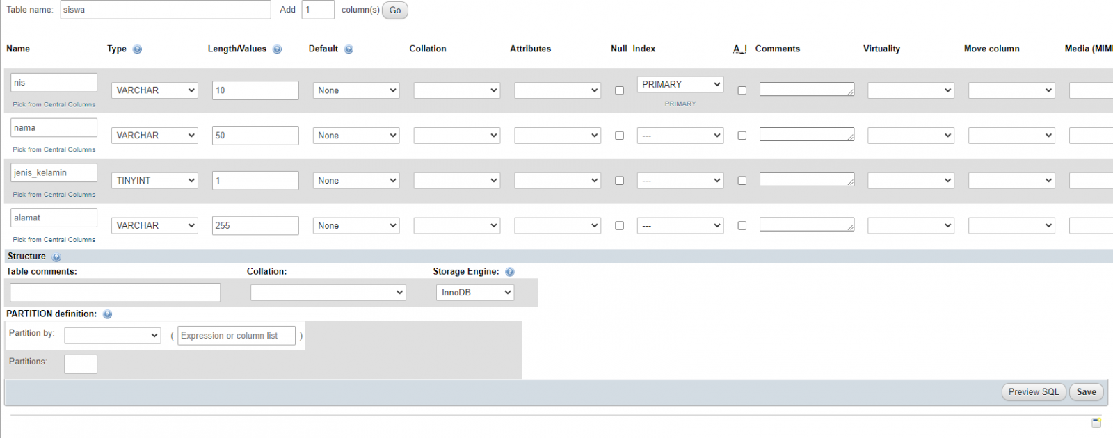Tick the A_I checkbox for nis column
Viewport: 1113px width, 438px height.
coord(742,90)
